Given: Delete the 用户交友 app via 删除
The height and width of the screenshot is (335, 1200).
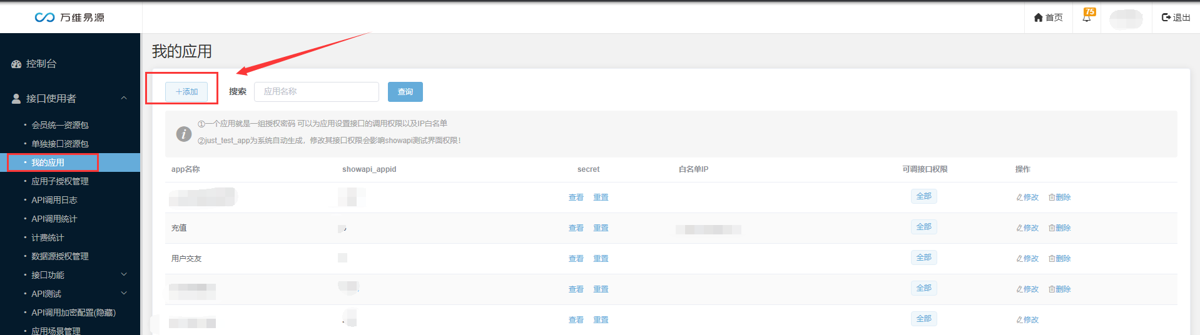Looking at the screenshot, I should [1060, 259].
